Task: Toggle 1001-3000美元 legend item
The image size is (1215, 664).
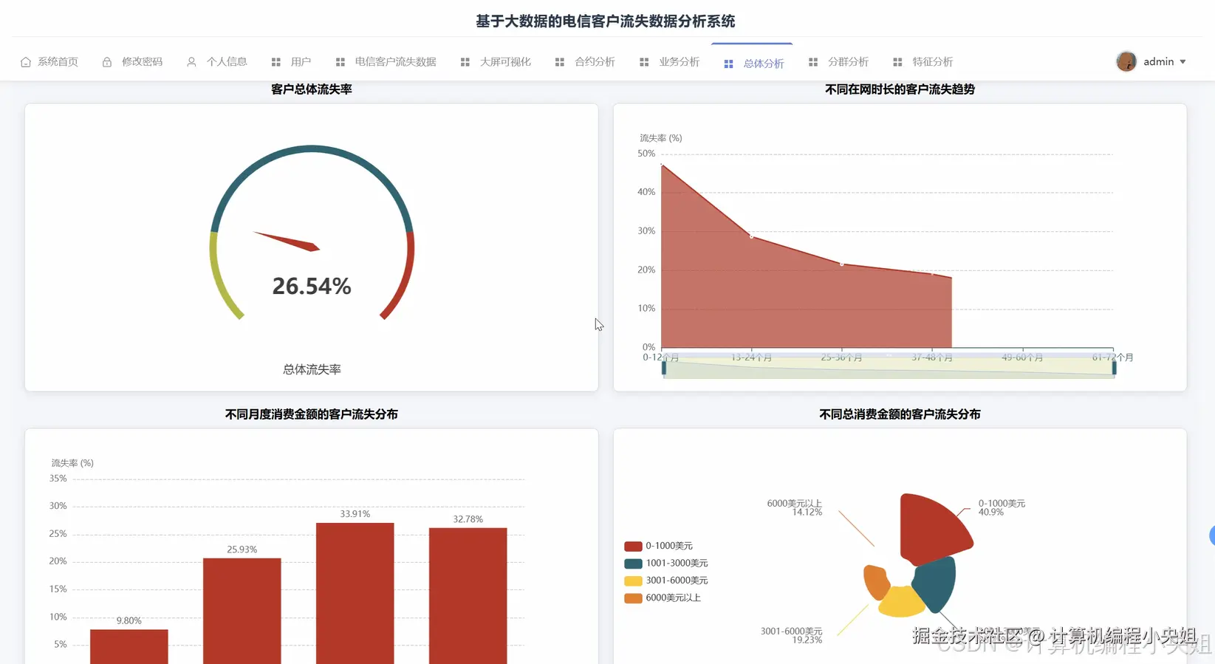Action: tap(666, 563)
